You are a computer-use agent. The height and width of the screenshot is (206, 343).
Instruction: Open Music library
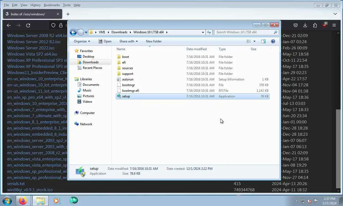pos(87,90)
